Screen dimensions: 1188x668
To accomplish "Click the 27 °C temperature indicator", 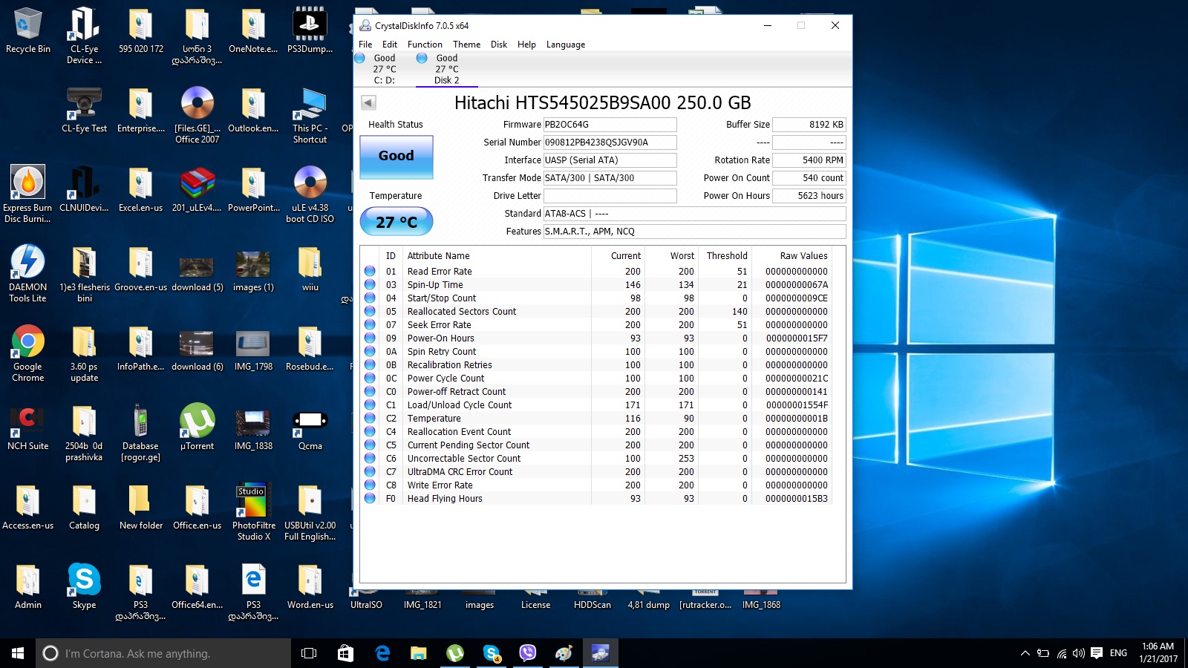I will [396, 222].
